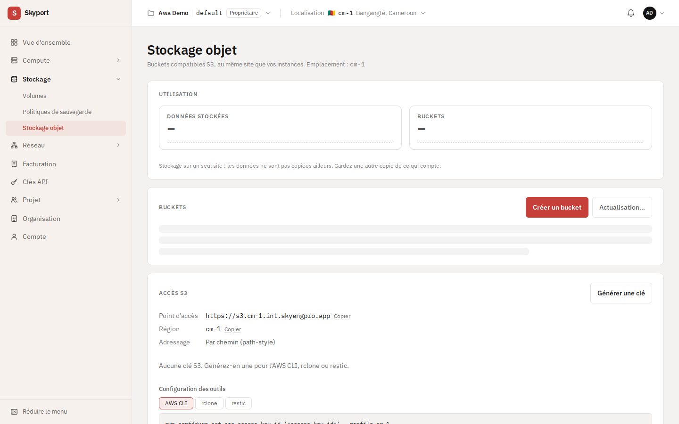Screen dimensions: 679x424
Task: Select Stockage objet in sidebar
Action: pos(66,128)
